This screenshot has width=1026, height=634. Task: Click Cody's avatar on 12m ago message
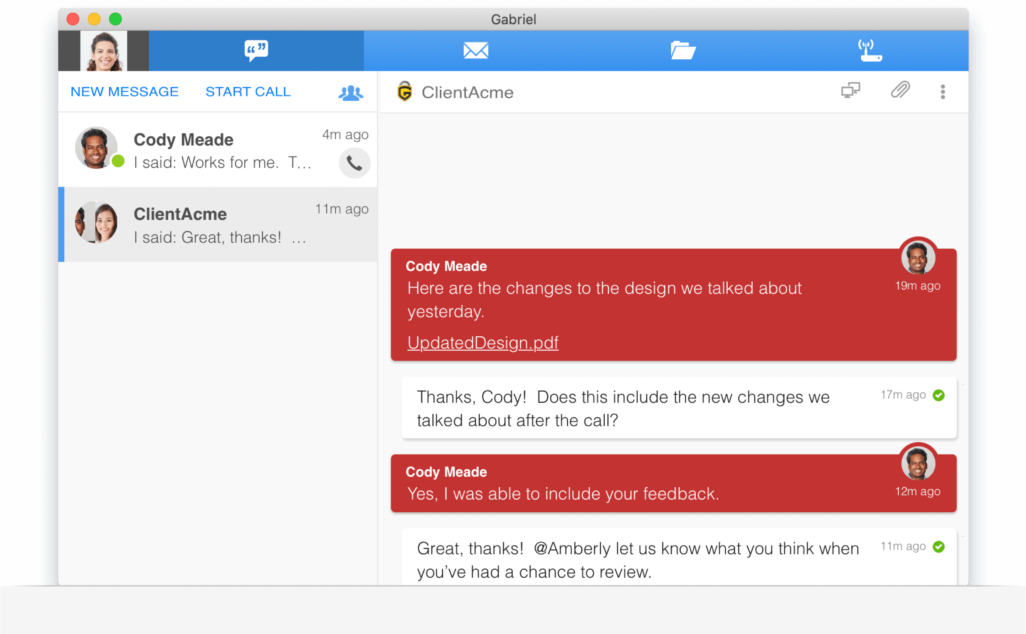pyautogui.click(x=918, y=463)
